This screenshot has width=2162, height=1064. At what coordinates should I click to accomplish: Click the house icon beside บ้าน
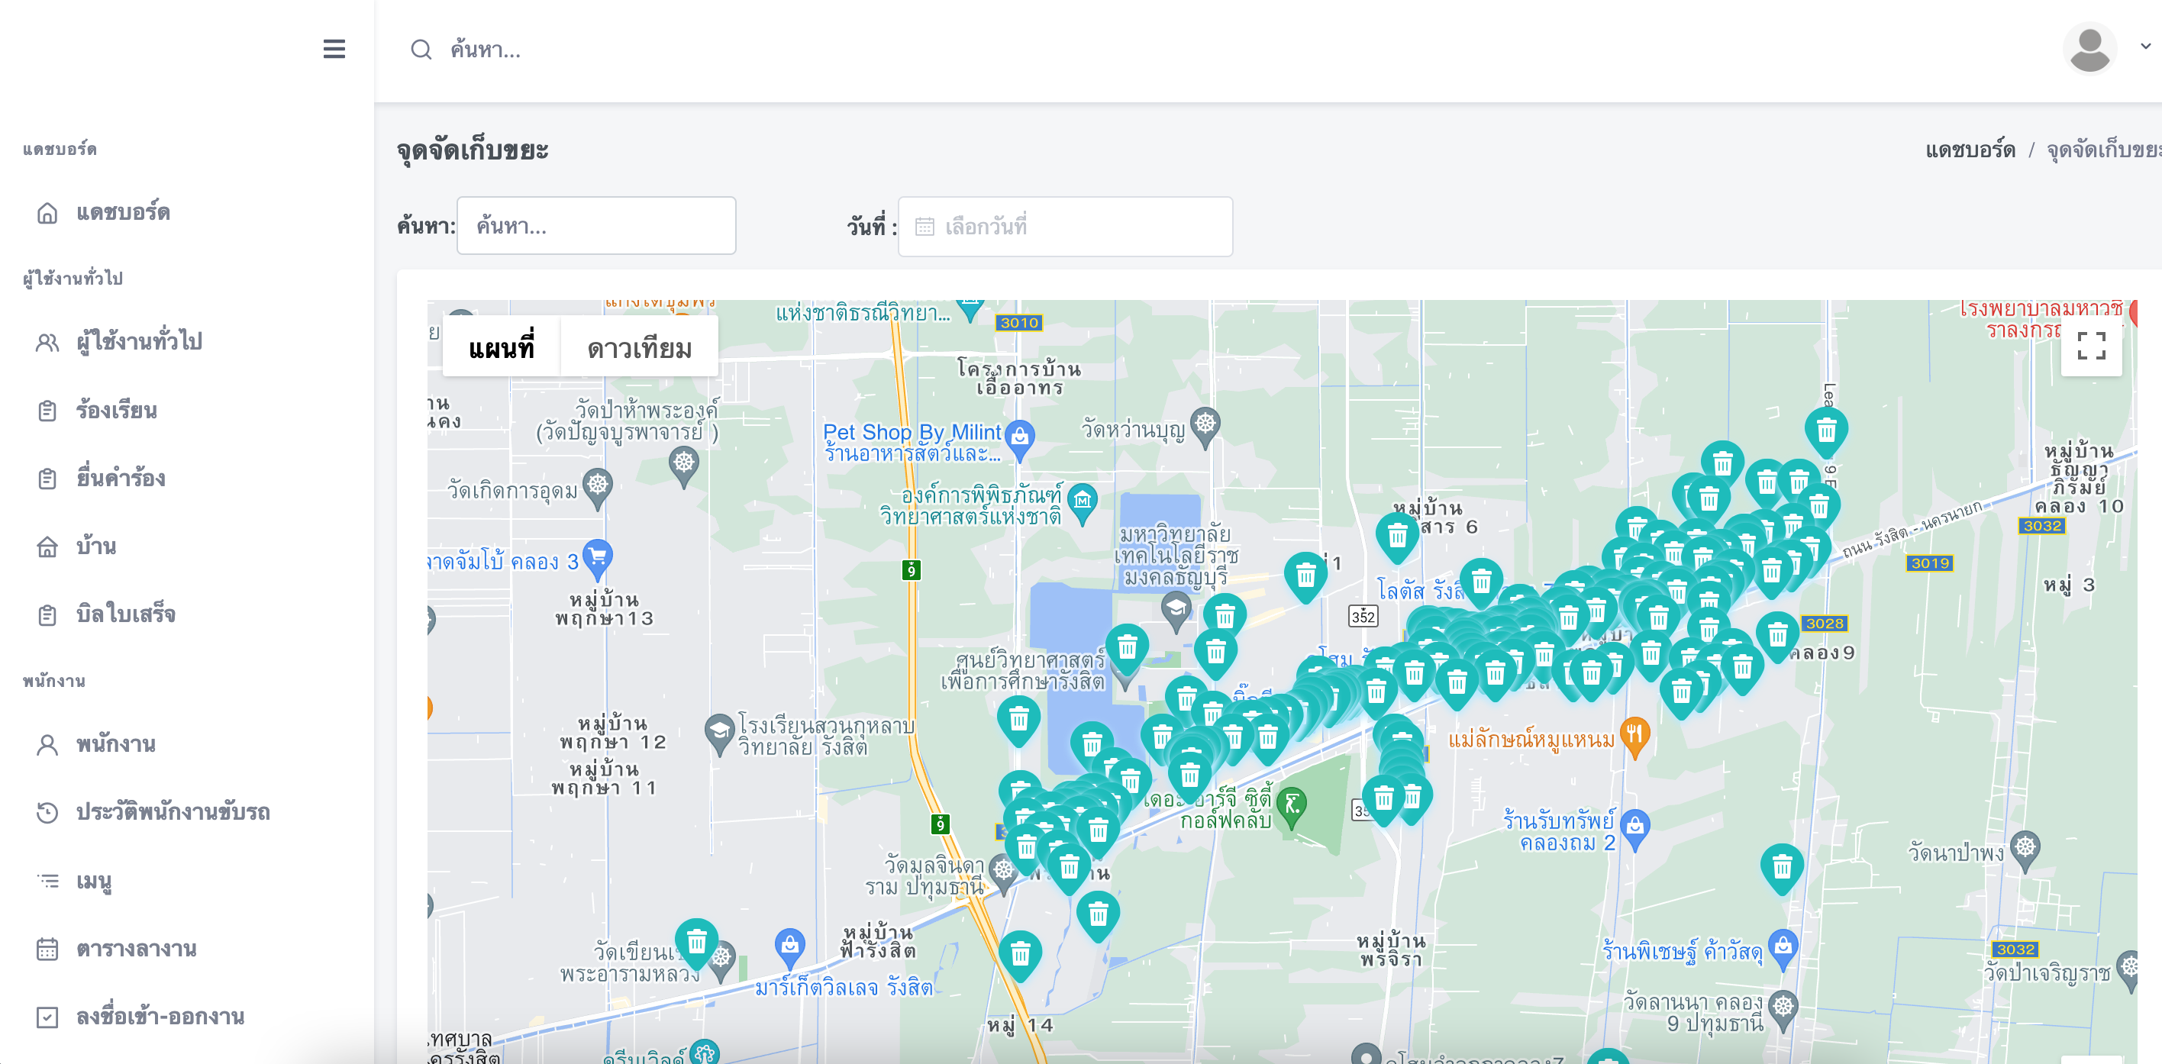click(x=47, y=547)
